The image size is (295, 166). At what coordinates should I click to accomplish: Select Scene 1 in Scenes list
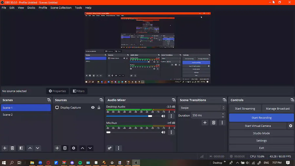coord(26,108)
